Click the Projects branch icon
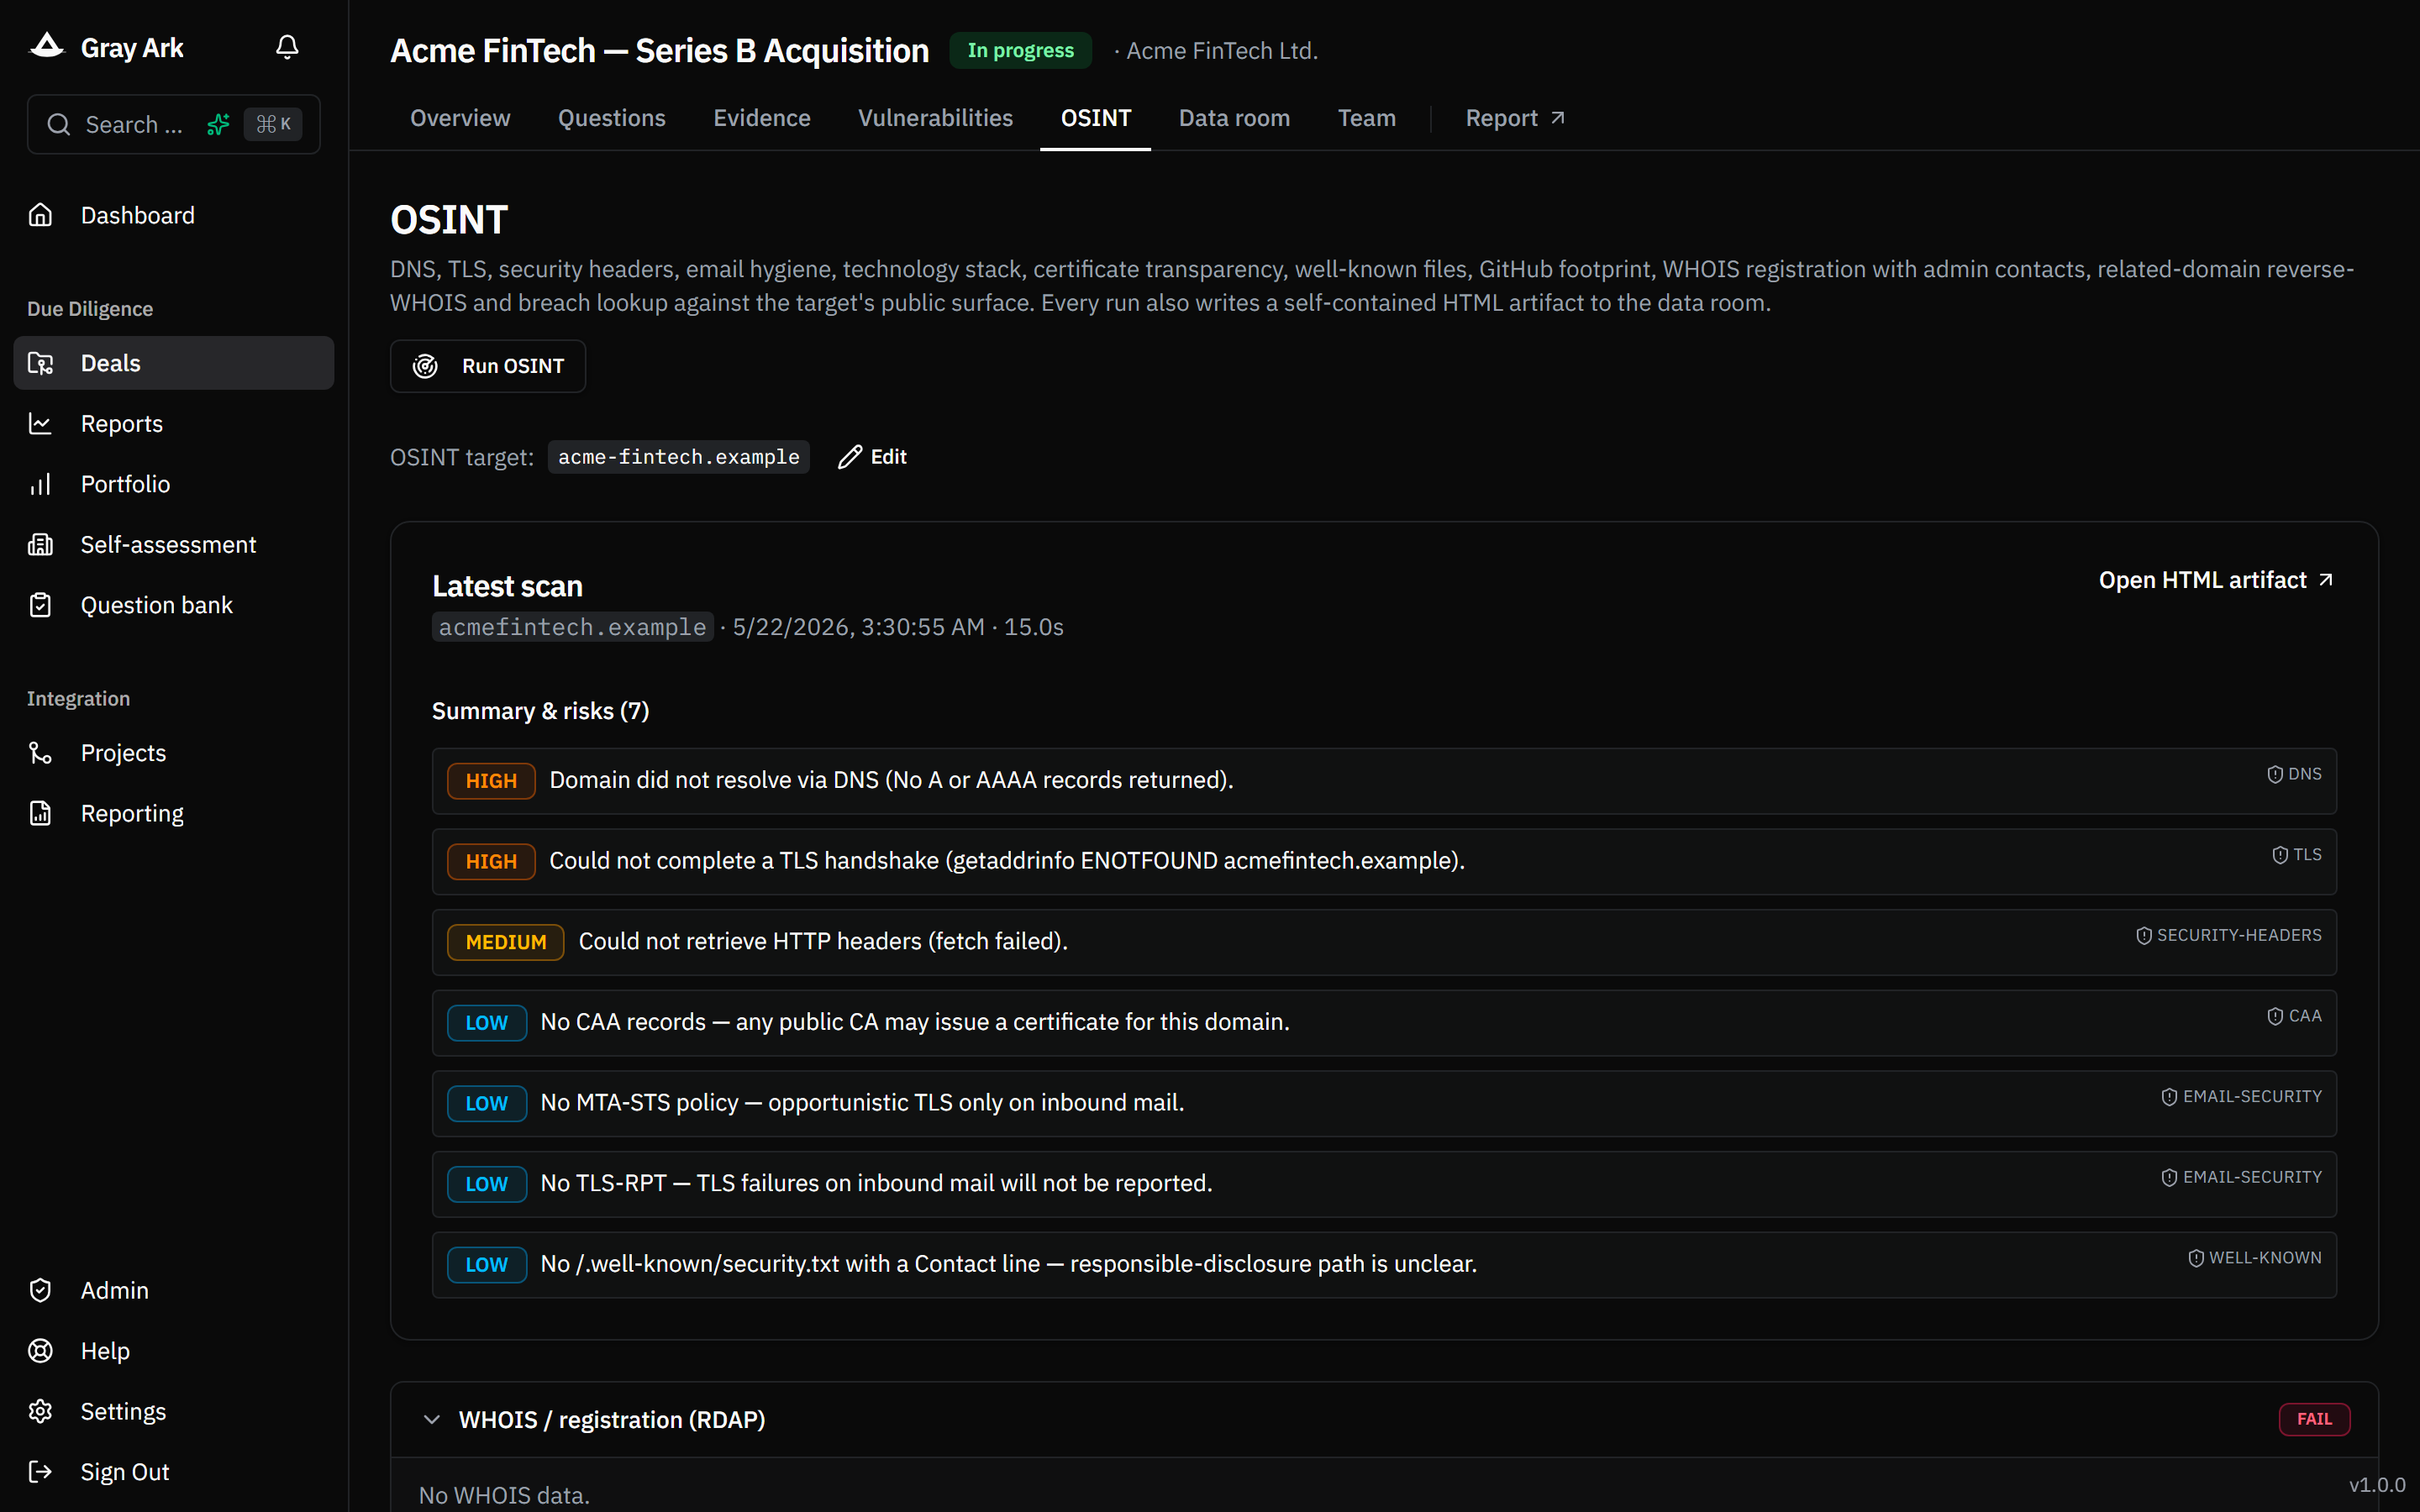 (40, 753)
